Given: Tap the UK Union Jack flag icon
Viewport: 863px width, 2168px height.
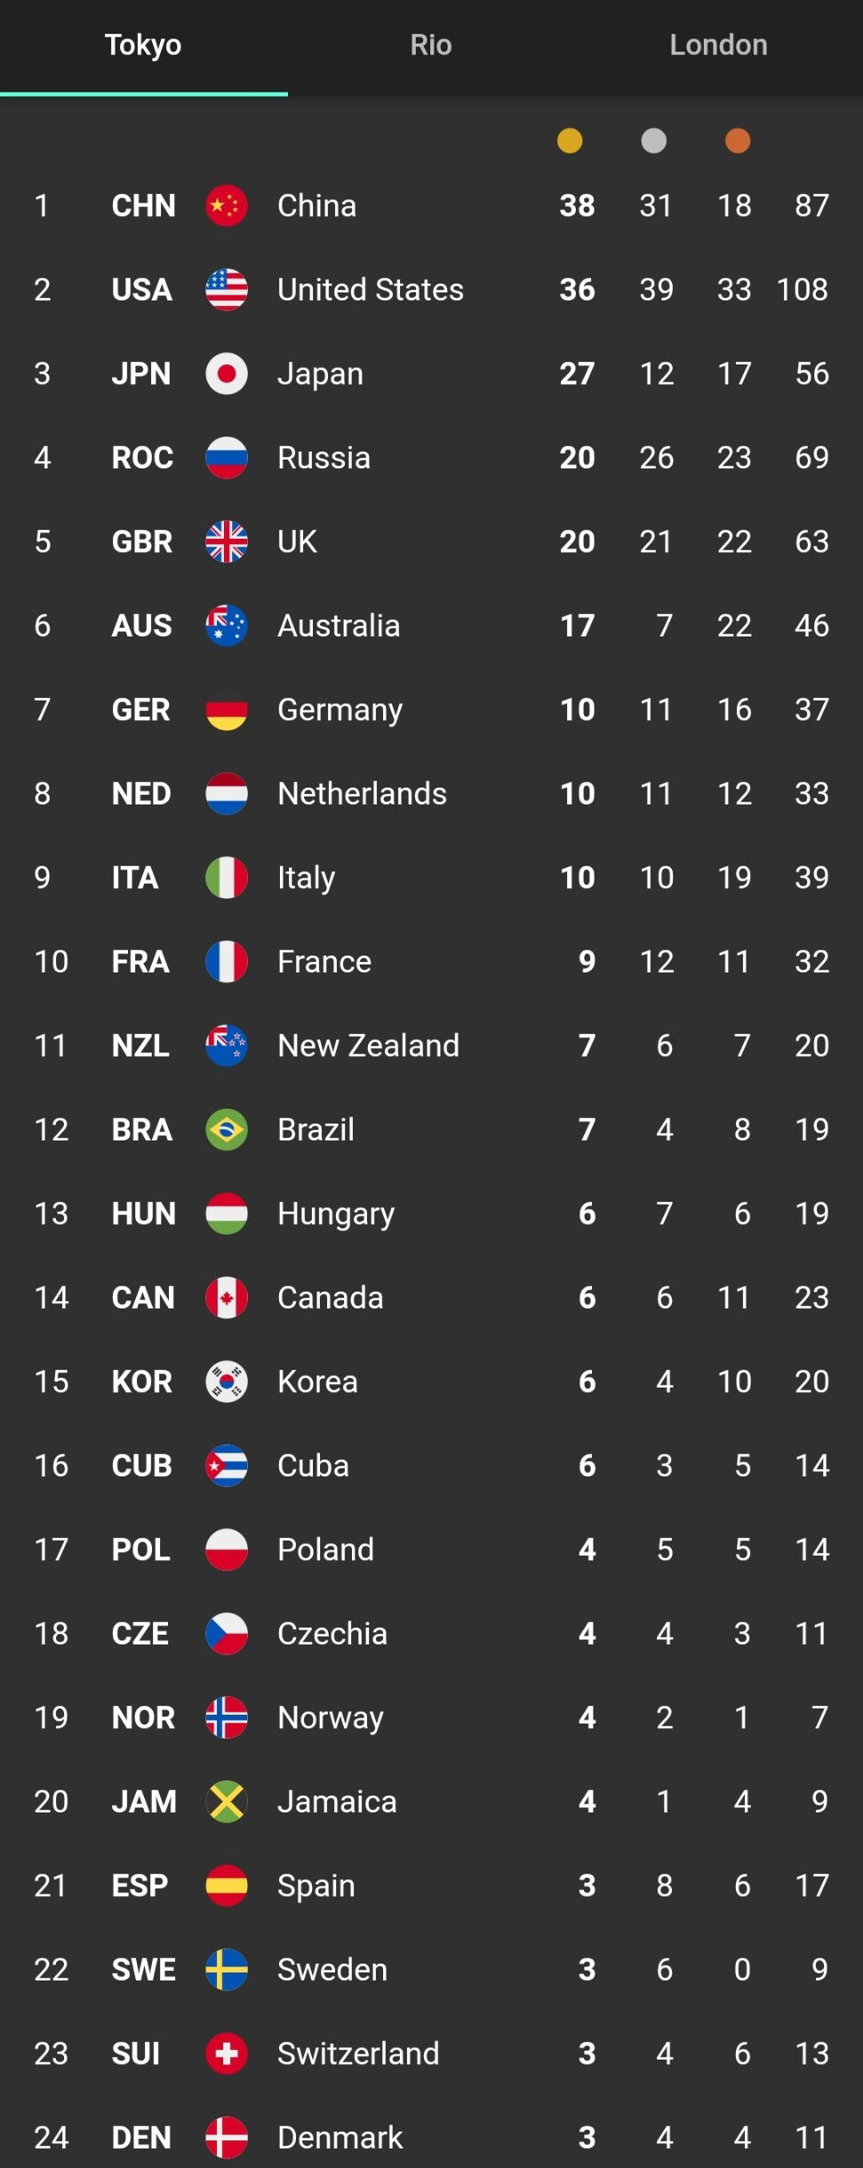Looking at the screenshot, I should 227,541.
